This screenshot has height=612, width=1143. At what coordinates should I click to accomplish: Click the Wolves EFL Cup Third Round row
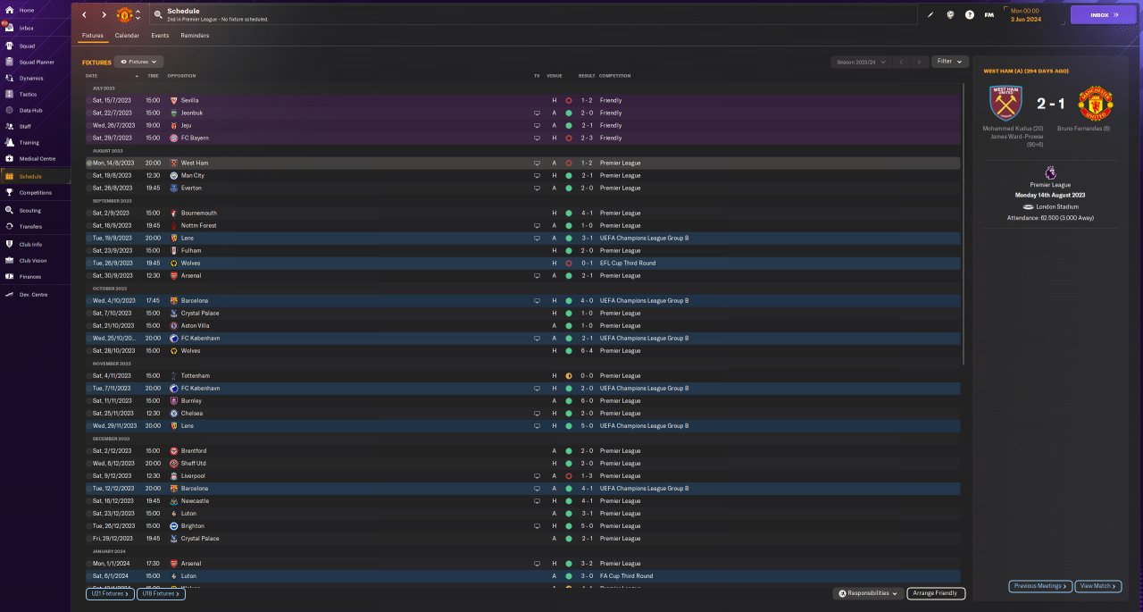point(523,264)
